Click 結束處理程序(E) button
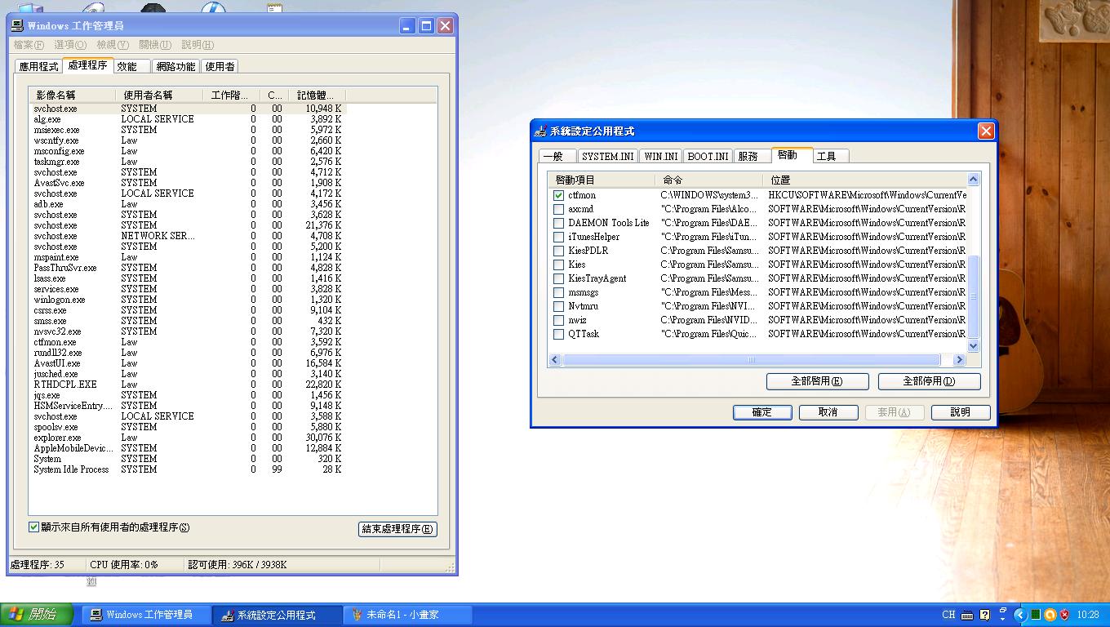 (x=397, y=529)
